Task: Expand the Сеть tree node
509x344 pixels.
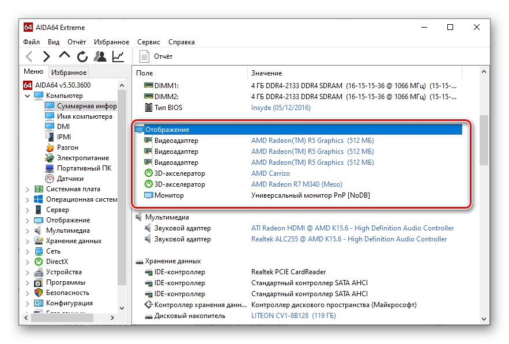Action: pos(28,251)
